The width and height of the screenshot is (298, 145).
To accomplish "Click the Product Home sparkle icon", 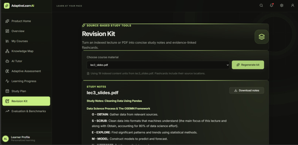I will pyautogui.click(x=7, y=21).
